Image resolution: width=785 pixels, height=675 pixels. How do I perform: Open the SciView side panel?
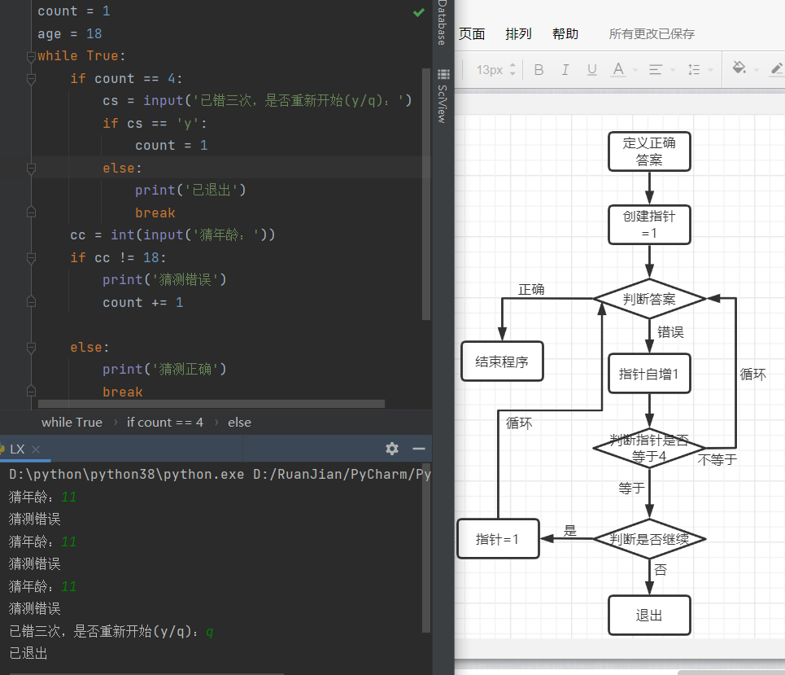coord(443,96)
